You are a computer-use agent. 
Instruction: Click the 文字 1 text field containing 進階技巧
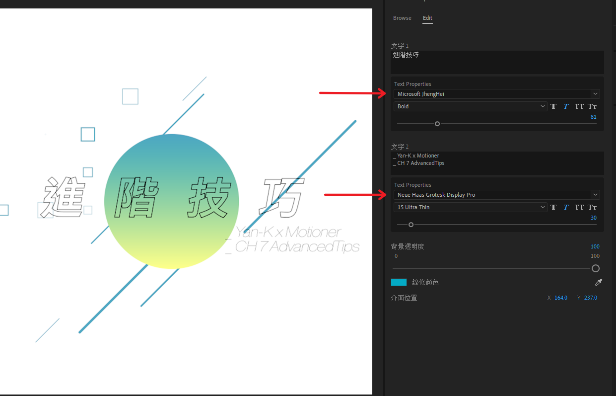pyautogui.click(x=497, y=62)
